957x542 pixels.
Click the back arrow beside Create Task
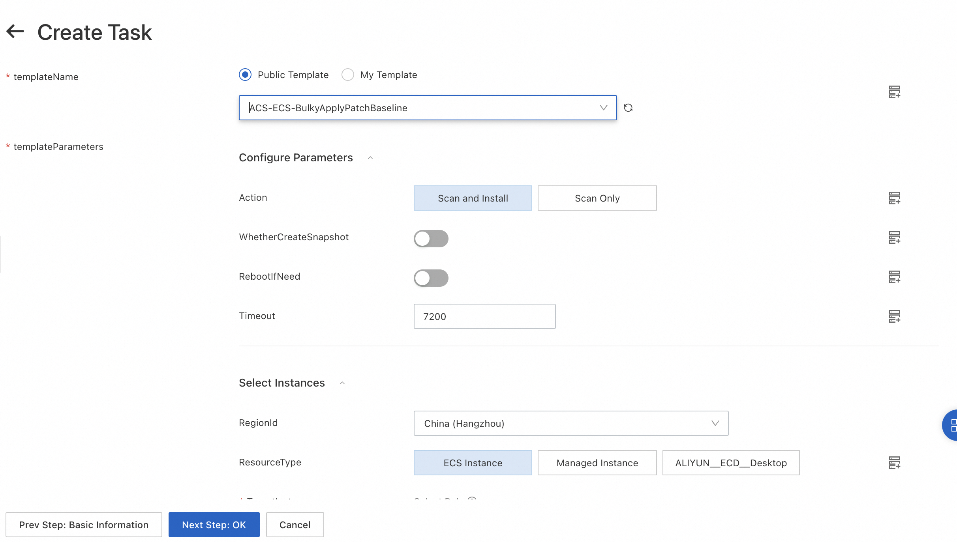[x=15, y=32]
